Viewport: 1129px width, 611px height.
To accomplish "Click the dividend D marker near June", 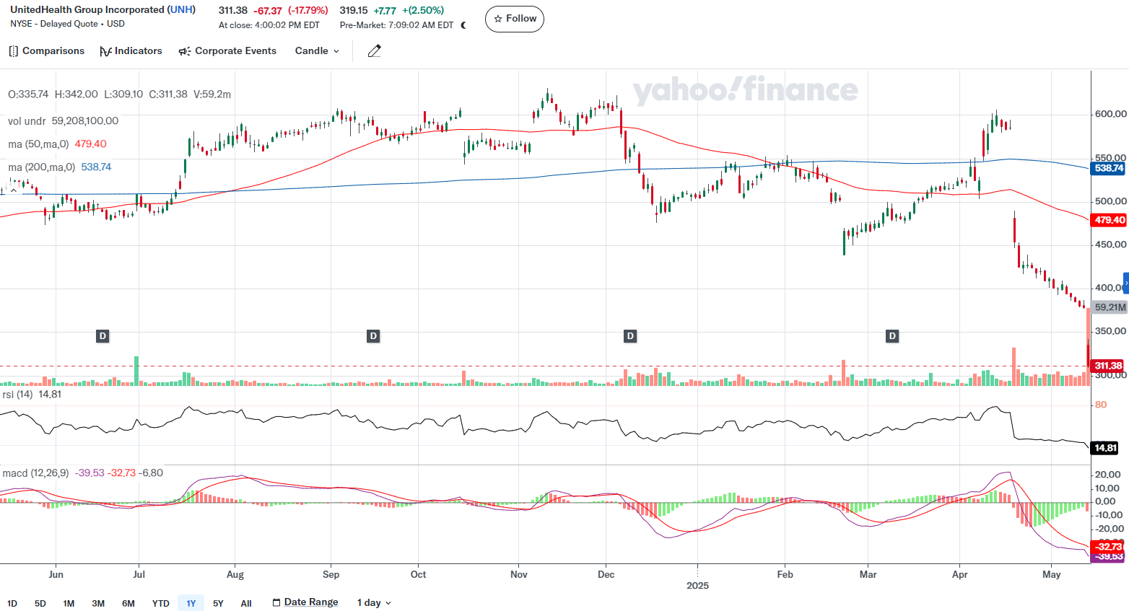I will 103,336.
